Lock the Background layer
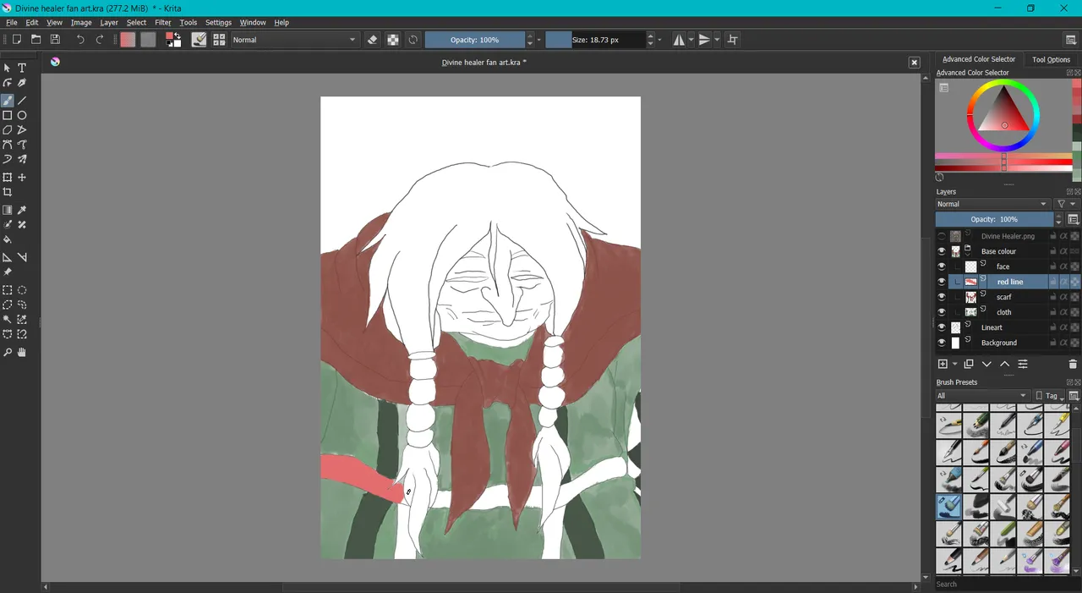The height and width of the screenshot is (593, 1082). (1053, 343)
